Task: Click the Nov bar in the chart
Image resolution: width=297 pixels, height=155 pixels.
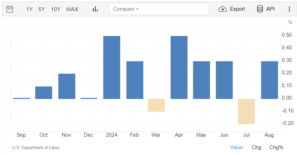Action: pyautogui.click(x=67, y=86)
